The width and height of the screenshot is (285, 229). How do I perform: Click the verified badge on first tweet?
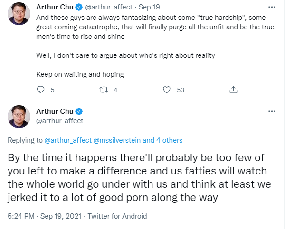(x=79, y=7)
